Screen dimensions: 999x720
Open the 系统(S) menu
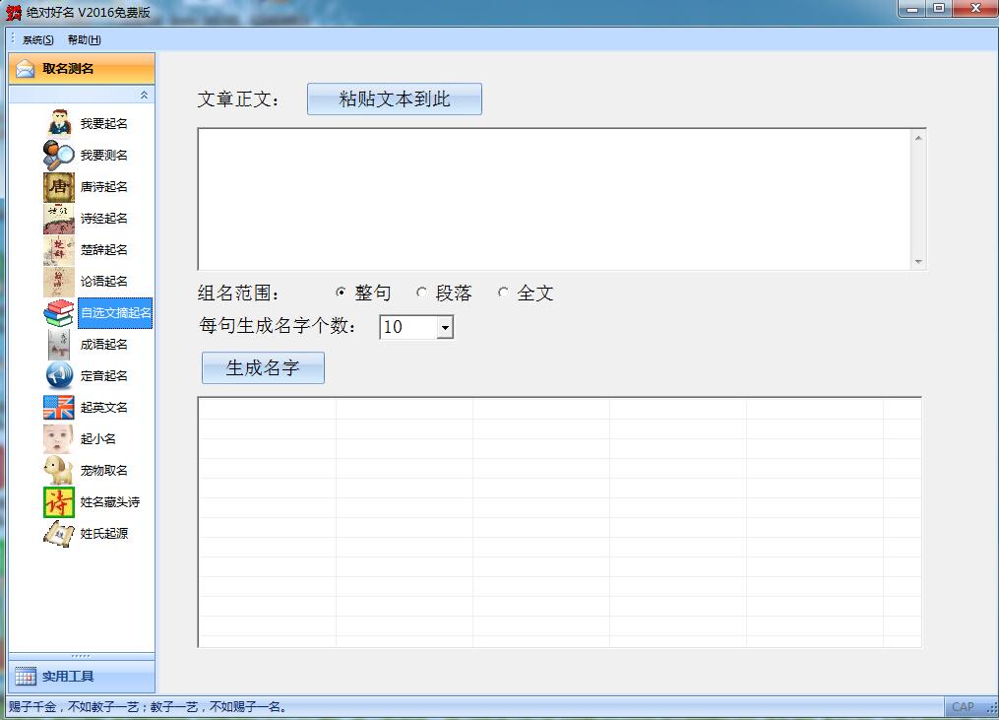pos(38,39)
